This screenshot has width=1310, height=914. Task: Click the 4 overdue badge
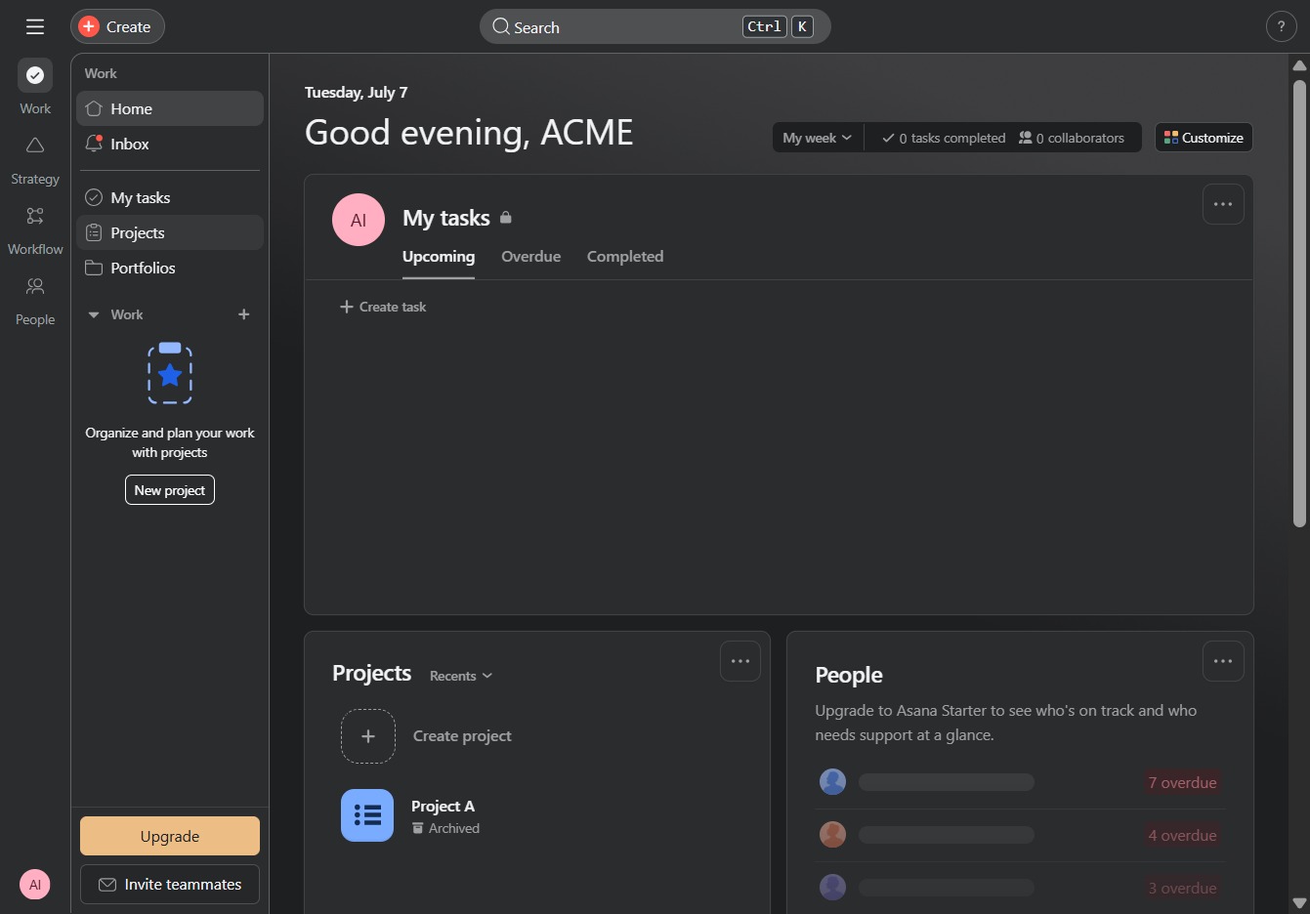pyautogui.click(x=1182, y=835)
